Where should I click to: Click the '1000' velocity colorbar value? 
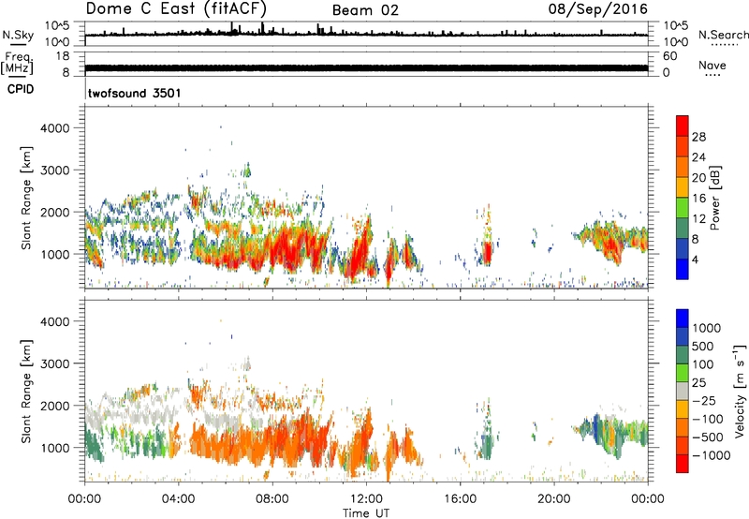706,328
